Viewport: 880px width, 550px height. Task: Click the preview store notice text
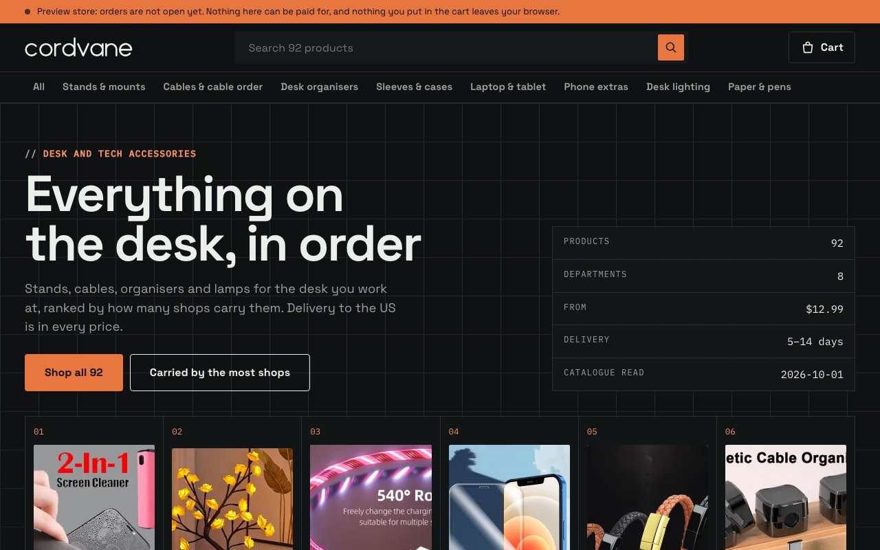click(x=298, y=12)
